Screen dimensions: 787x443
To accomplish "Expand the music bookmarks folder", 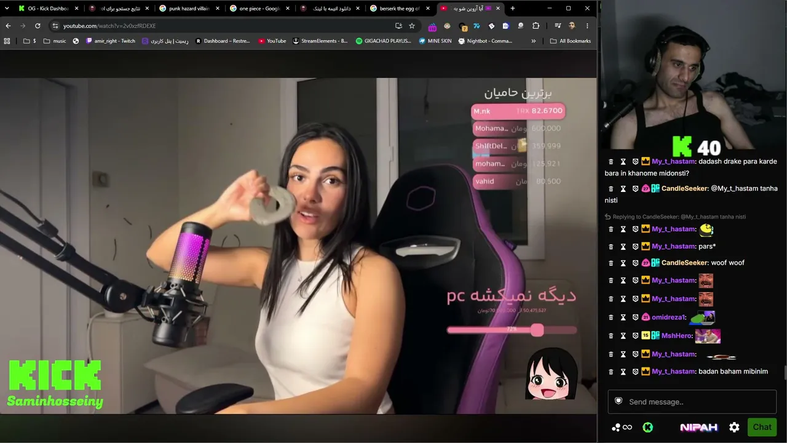I will point(55,41).
